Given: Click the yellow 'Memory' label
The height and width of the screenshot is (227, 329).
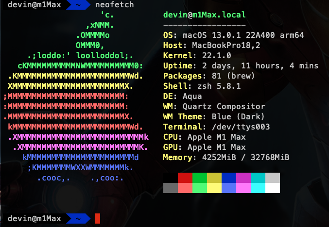Looking at the screenshot, I should (178, 157).
